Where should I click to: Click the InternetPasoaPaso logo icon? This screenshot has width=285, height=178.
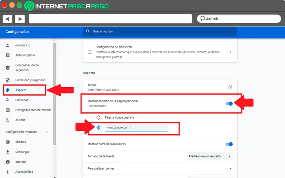[x=29, y=6]
